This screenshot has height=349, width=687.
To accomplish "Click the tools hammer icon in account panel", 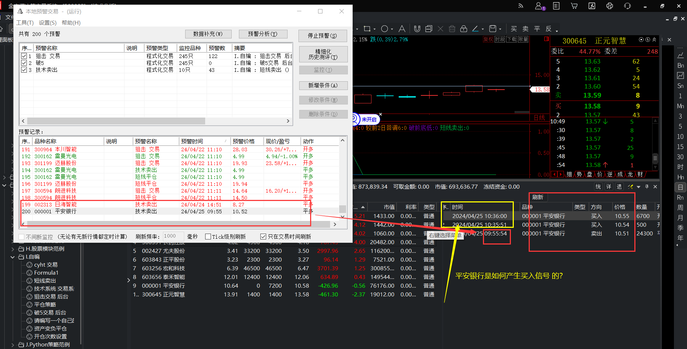I will click(x=630, y=186).
